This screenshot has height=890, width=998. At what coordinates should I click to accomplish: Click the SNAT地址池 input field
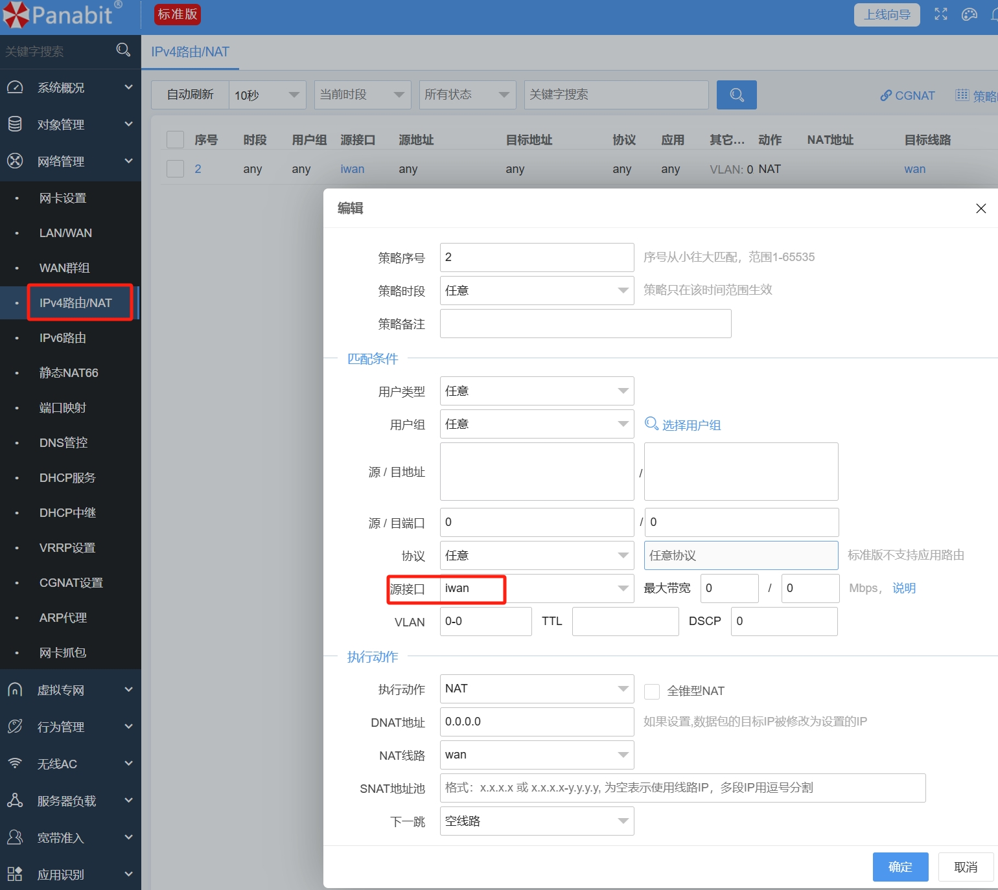coord(682,788)
